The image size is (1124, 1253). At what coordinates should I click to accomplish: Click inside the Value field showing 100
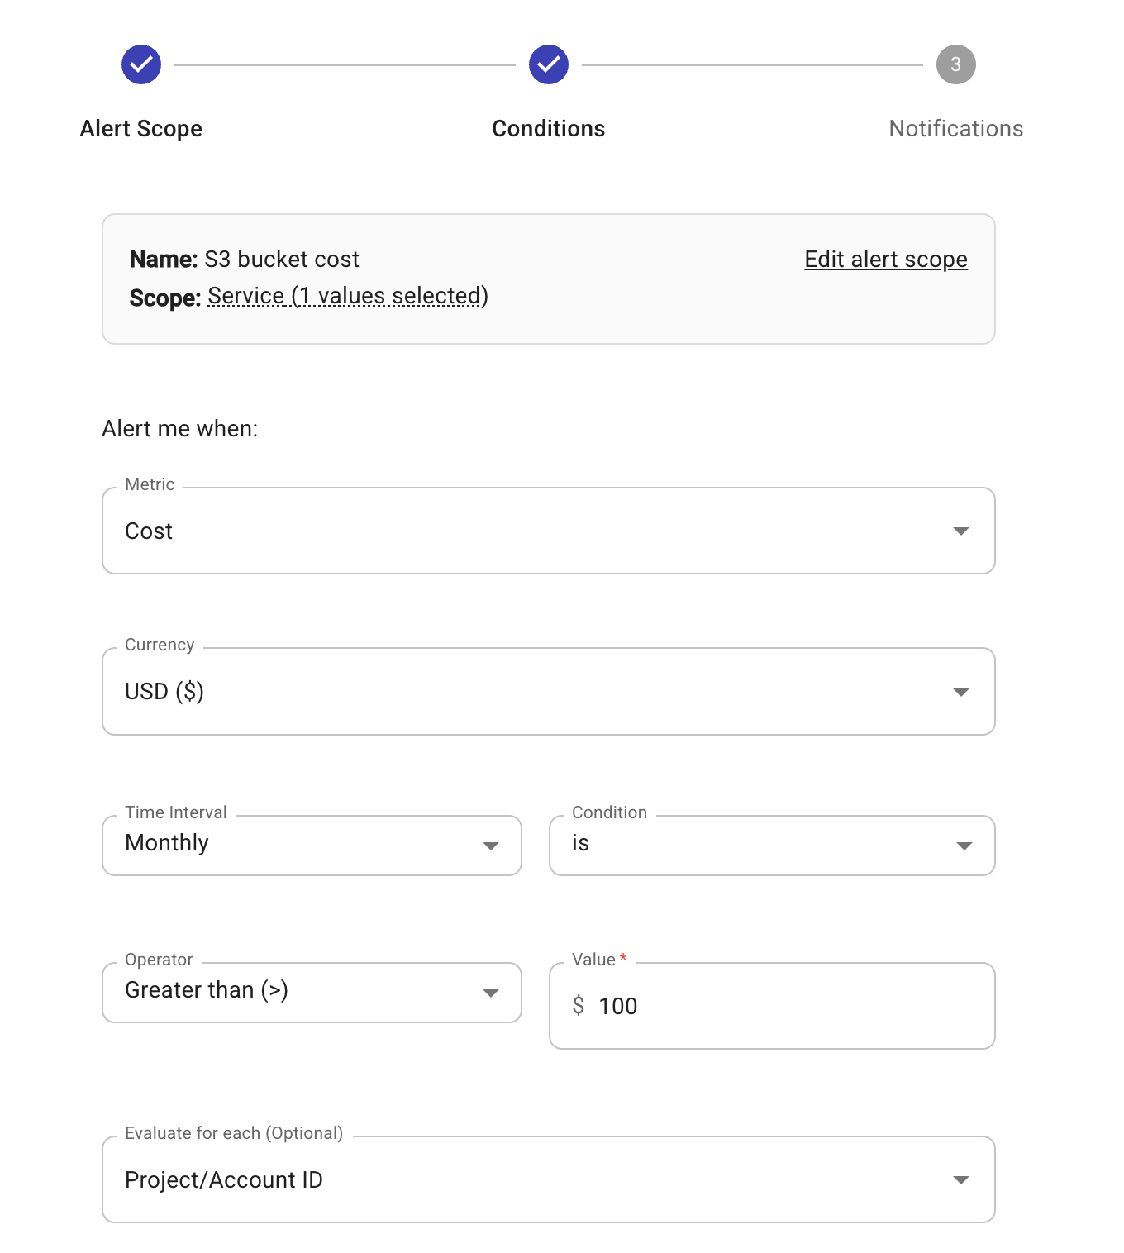click(771, 1006)
